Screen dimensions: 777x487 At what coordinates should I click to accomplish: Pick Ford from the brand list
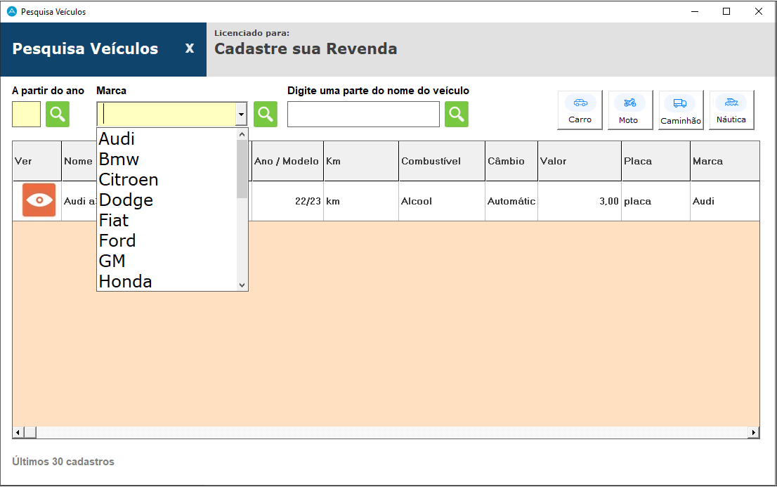(x=166, y=240)
